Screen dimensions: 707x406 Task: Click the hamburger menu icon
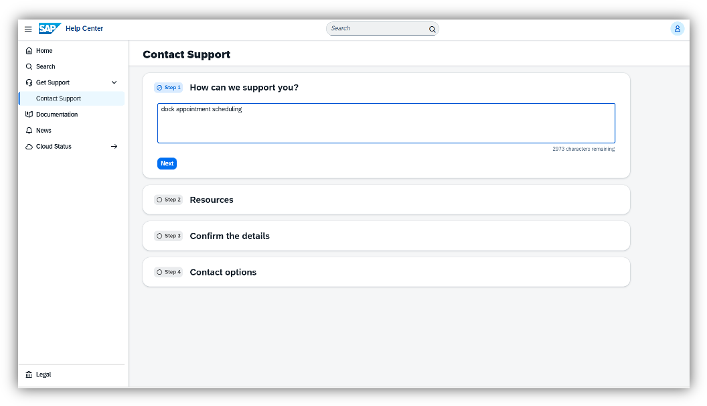[28, 29]
